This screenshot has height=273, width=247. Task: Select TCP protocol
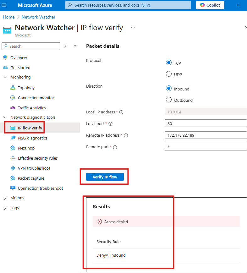pyautogui.click(x=169, y=63)
